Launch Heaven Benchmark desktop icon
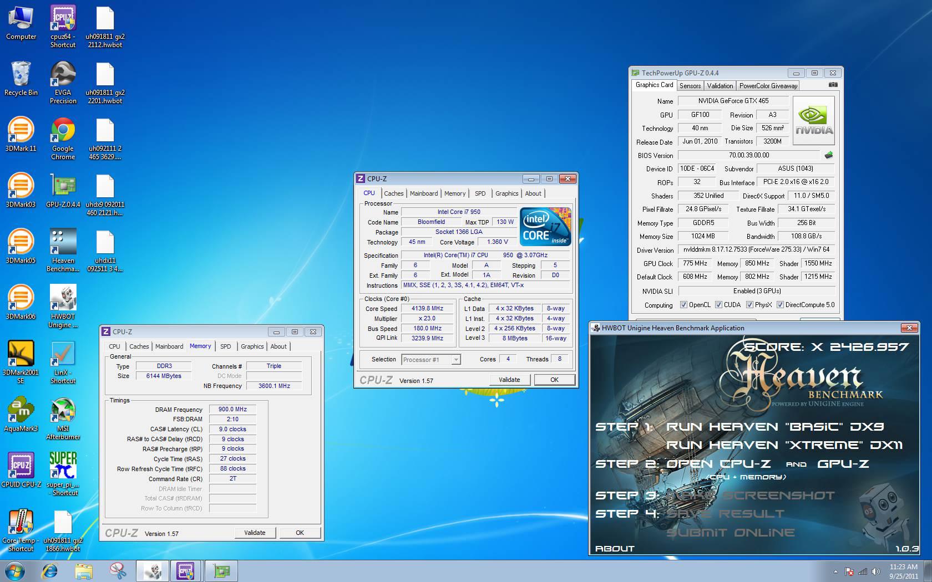The height and width of the screenshot is (582, 932). pos(63,251)
